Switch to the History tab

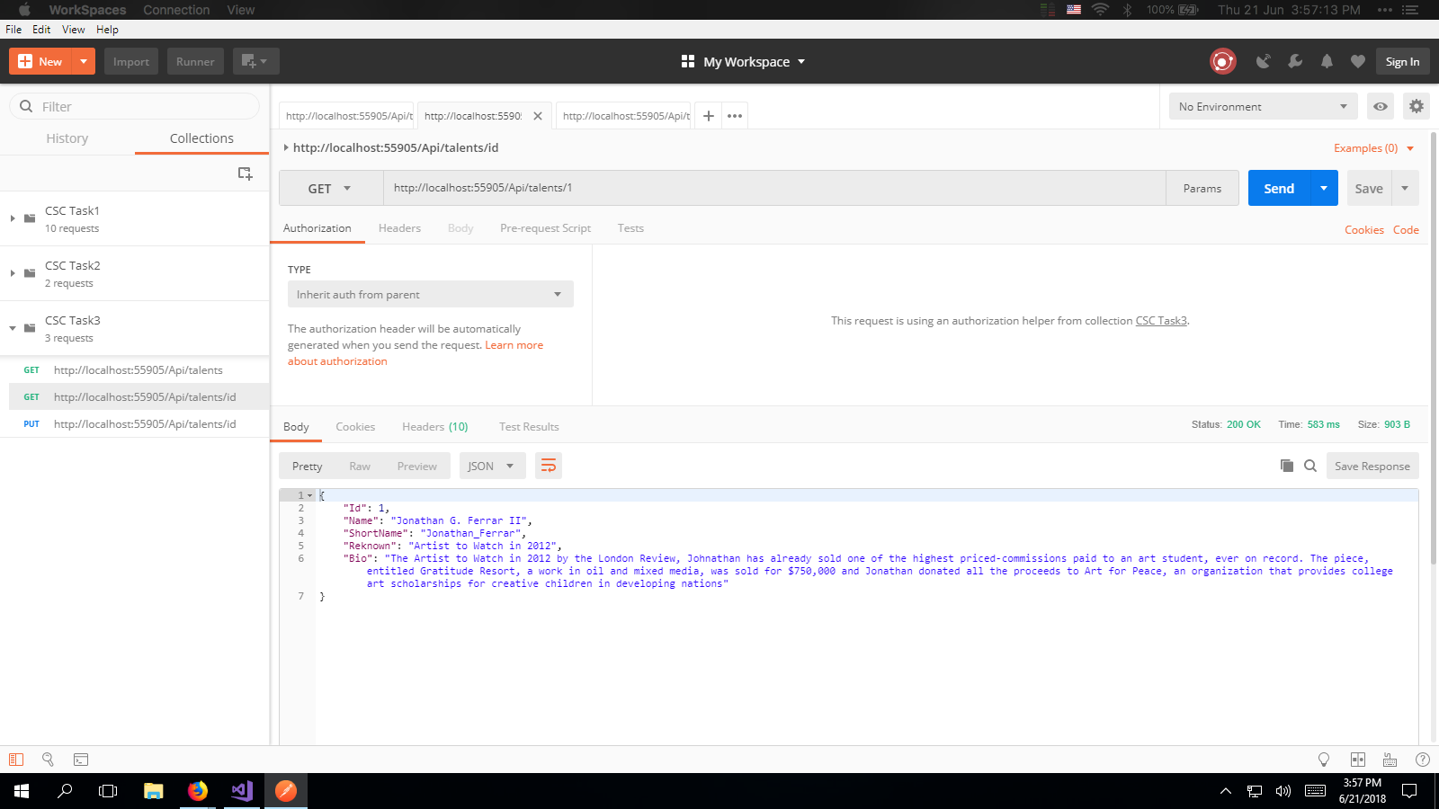point(67,138)
